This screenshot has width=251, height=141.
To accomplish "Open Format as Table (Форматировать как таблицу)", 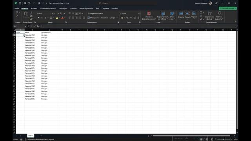I will (163, 16).
